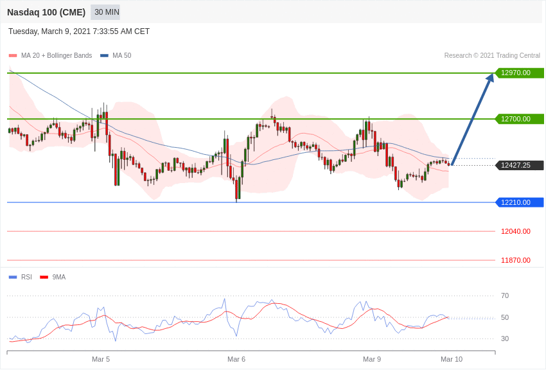Click the RSI 70 level label
This screenshot has width=546, height=370.
click(505, 296)
